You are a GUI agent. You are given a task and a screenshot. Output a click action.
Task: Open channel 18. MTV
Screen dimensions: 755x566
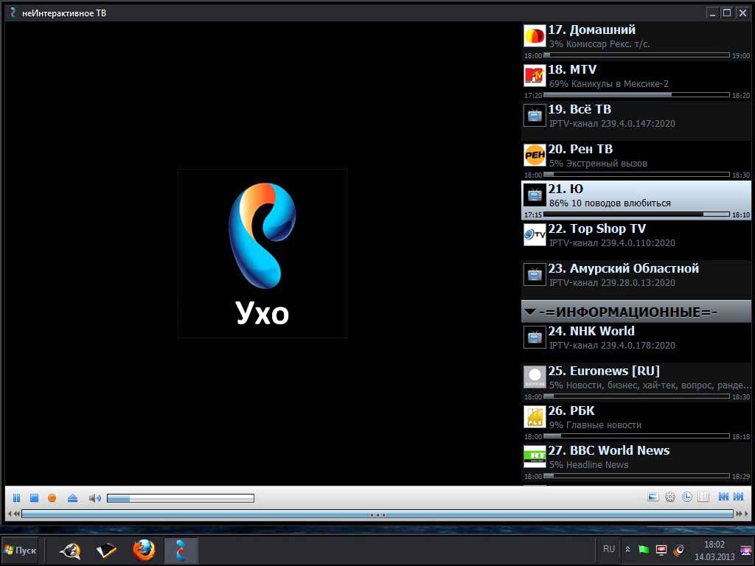(636, 81)
